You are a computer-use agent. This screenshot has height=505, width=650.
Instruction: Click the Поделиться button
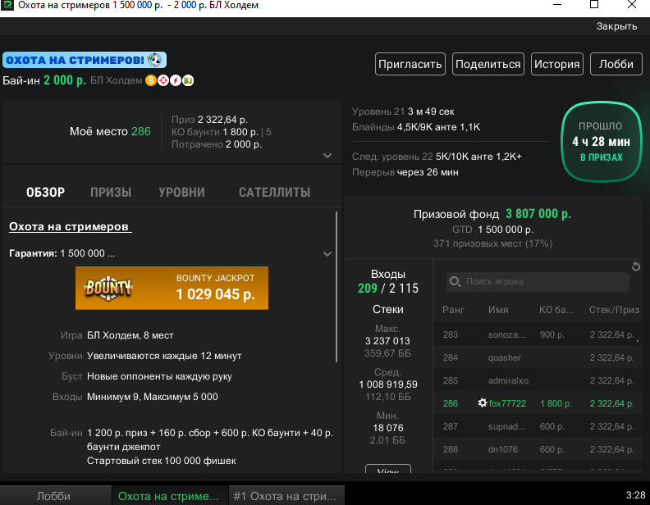pyautogui.click(x=488, y=64)
